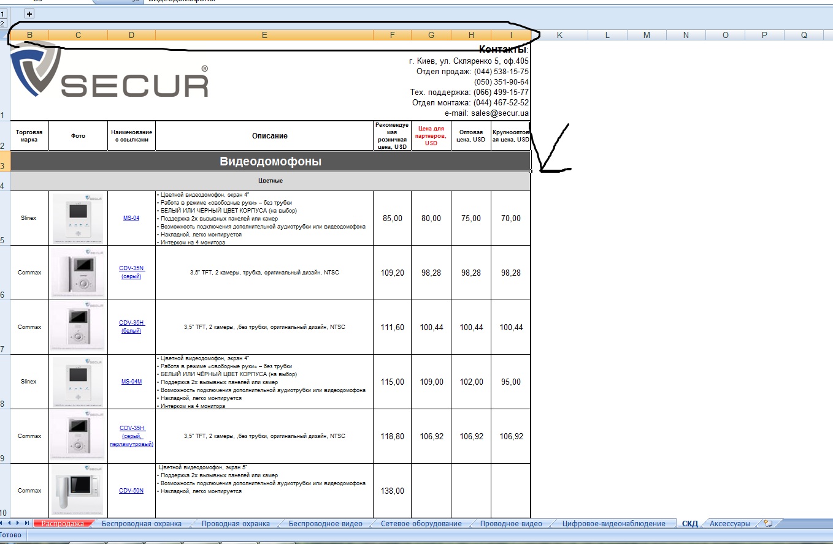
Task: Select row 3 header
Action: pos(5,162)
